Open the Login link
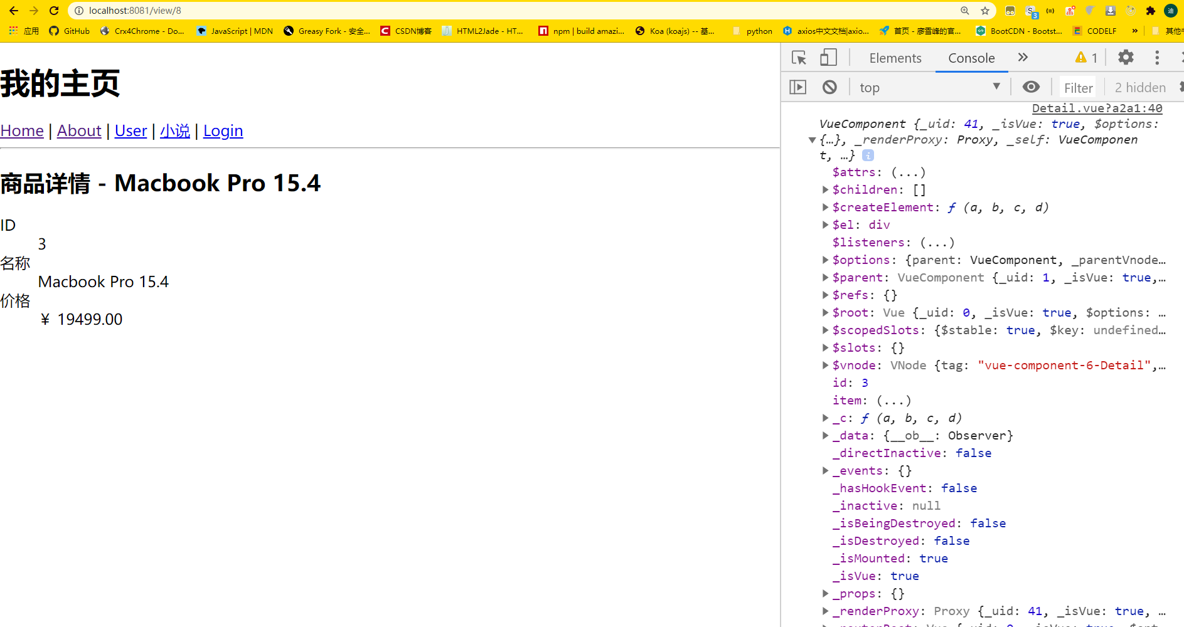The image size is (1184, 627). (x=223, y=130)
